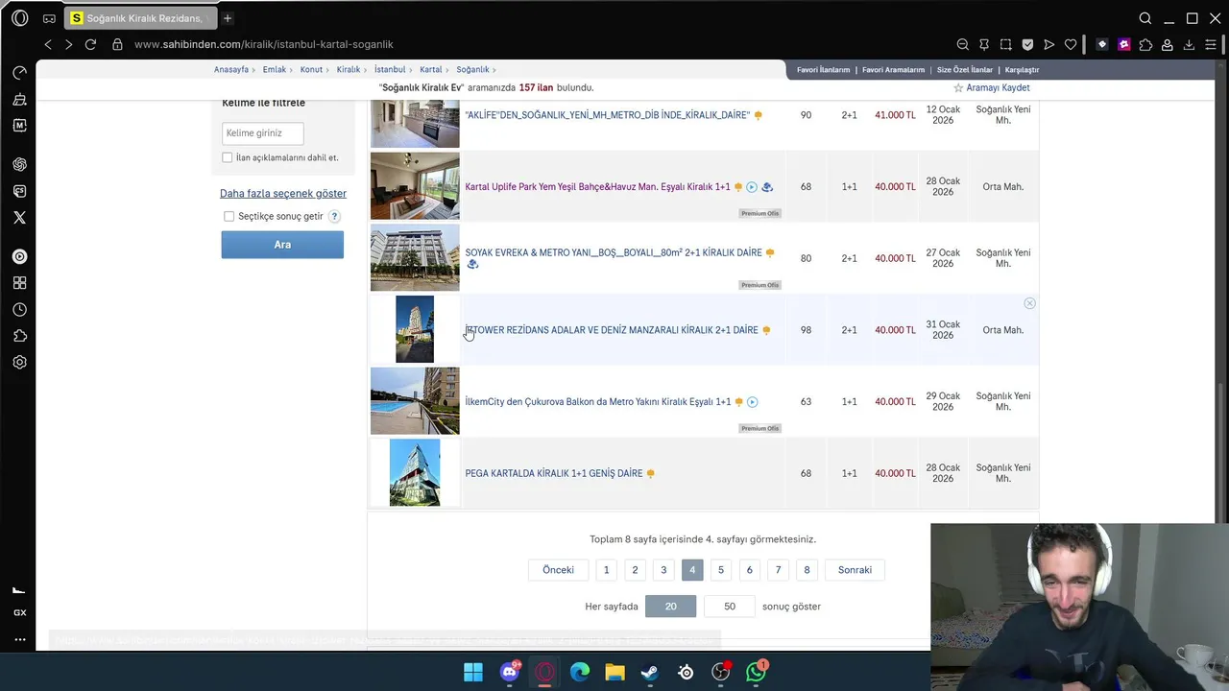Viewport: 1229px width, 691px height.
Task: Go to results page 8
Action: [x=807, y=570]
